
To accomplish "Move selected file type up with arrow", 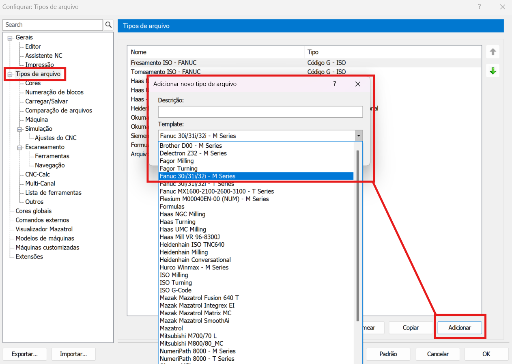I will (493, 52).
